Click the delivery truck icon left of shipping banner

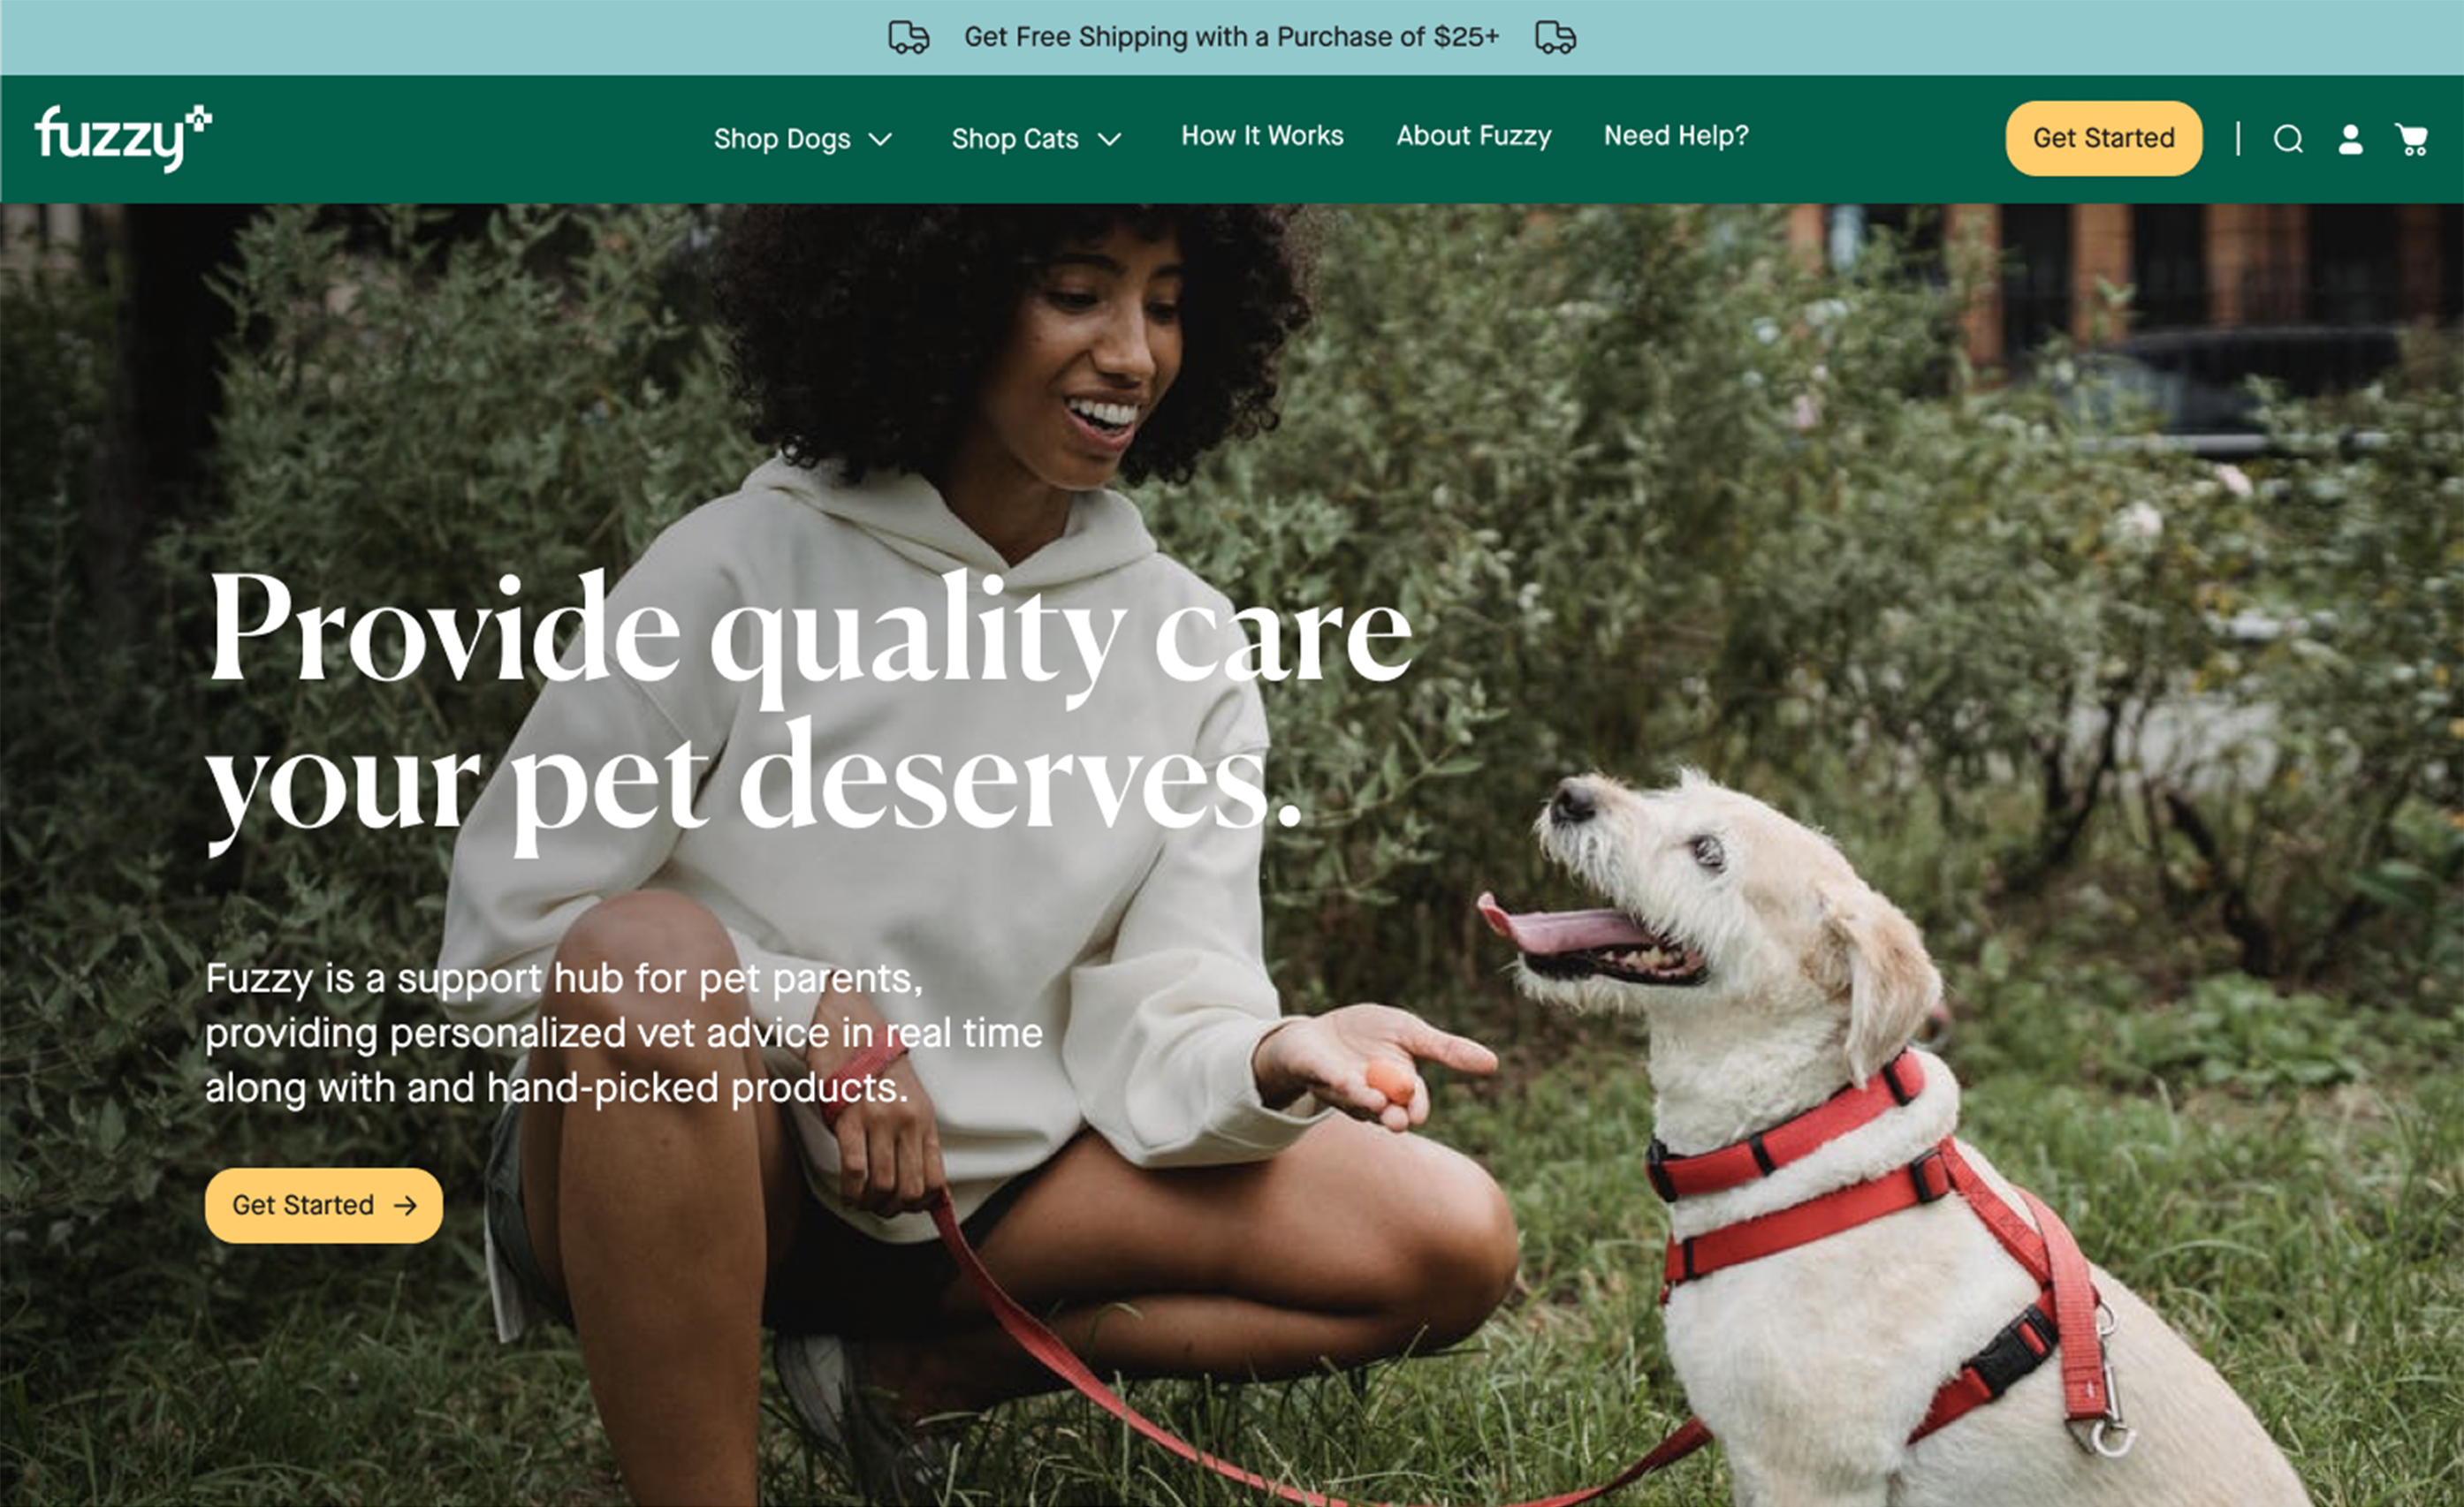coord(908,38)
